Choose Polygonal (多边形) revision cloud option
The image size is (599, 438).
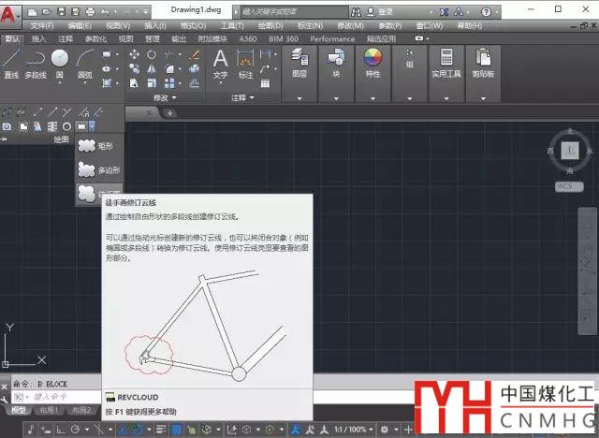coord(98,170)
